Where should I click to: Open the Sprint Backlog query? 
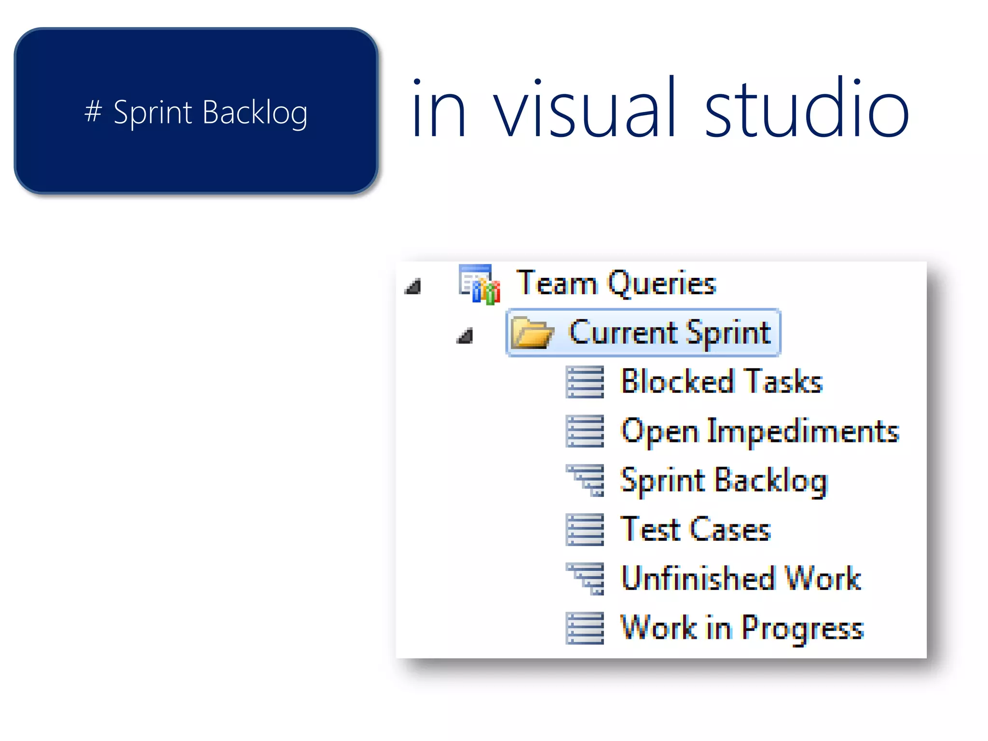pyautogui.click(x=724, y=481)
